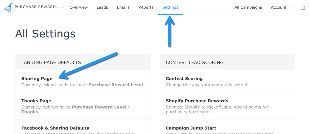Switch to the Leads tab
The width and height of the screenshot is (309, 134).
point(102,7)
